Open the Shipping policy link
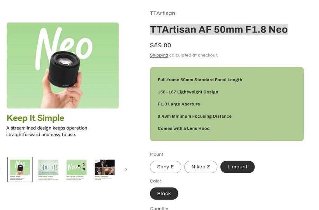 [x=159, y=55]
